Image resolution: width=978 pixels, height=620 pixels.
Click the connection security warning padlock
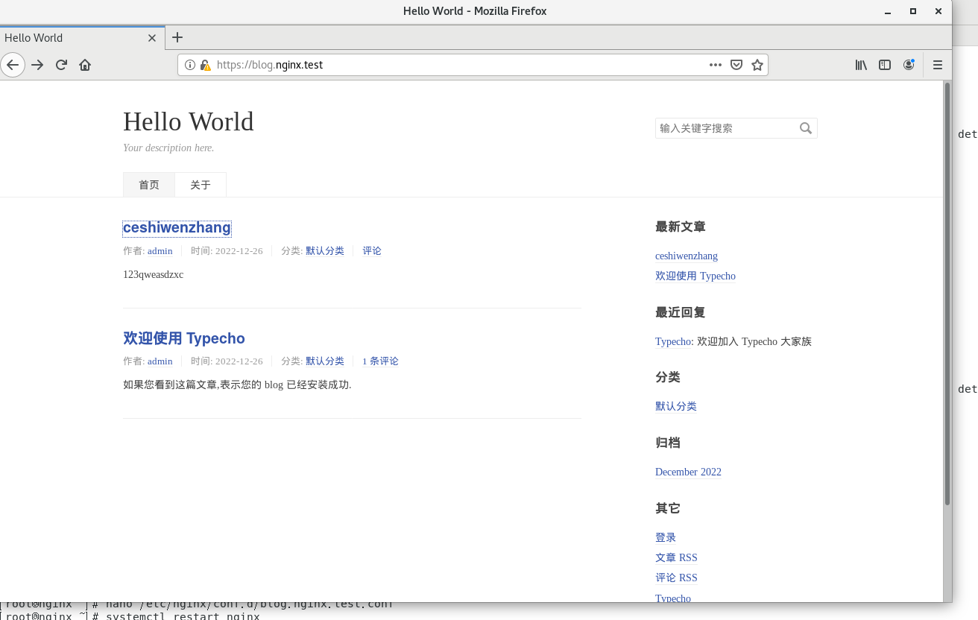click(206, 65)
